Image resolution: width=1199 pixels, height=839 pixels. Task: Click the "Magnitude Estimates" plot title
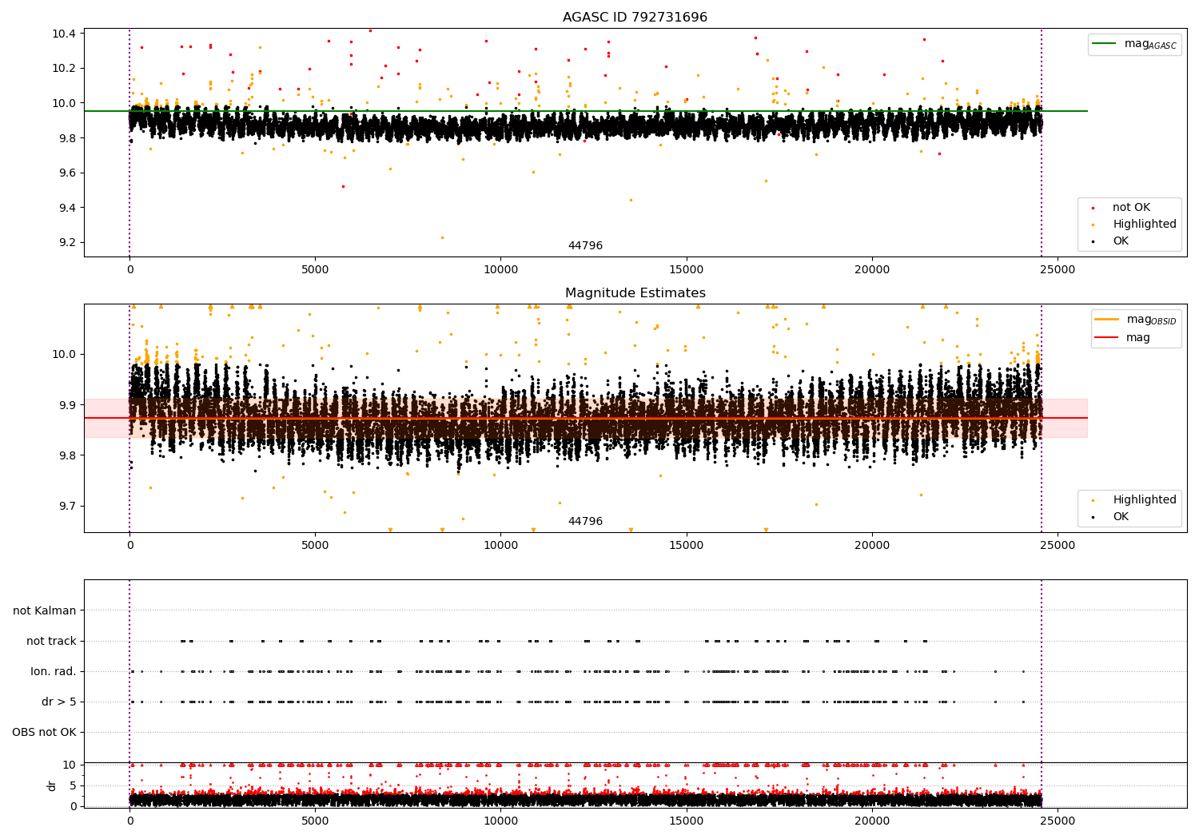click(635, 292)
